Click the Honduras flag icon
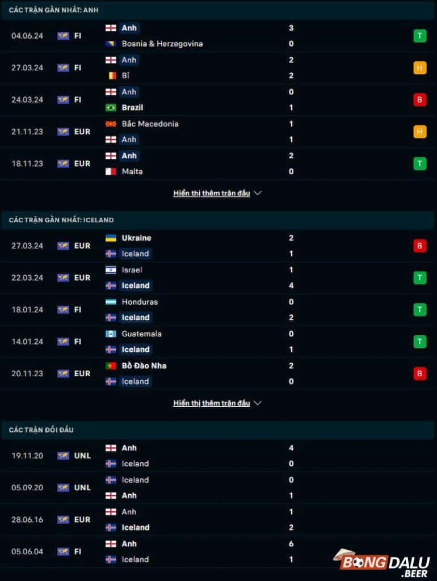Screen dimensions: 437x581 pyautogui.click(x=110, y=302)
